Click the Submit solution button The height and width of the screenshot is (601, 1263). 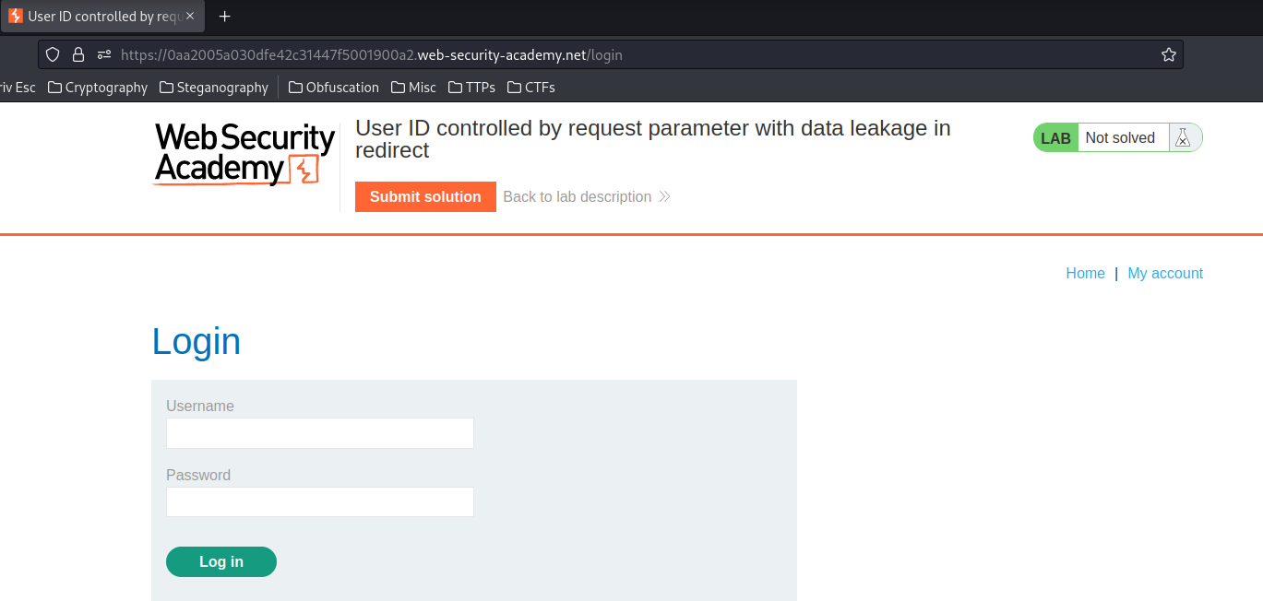425,196
